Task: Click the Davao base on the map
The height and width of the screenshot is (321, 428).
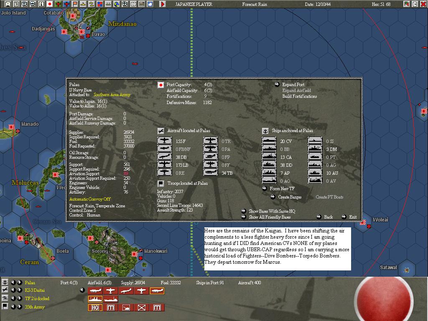Action: pyautogui.click(x=82, y=32)
